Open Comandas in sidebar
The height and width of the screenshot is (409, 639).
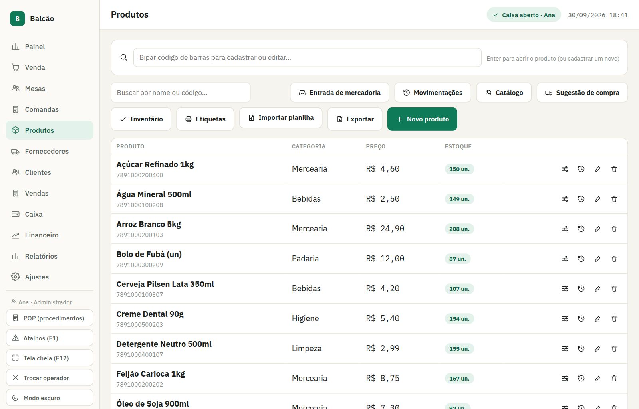coord(50,109)
